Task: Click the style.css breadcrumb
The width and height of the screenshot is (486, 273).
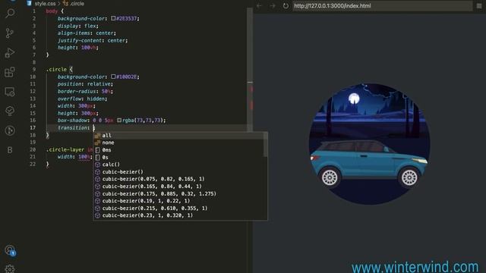Action: coord(45,3)
